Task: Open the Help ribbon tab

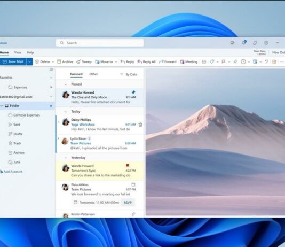Action: tap(30, 52)
